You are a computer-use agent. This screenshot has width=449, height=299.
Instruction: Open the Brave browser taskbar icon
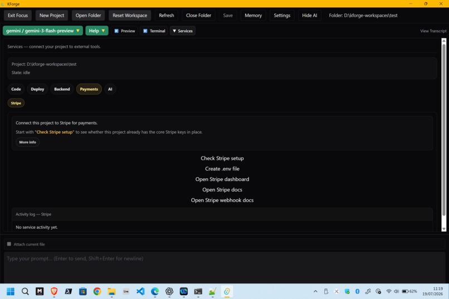click(x=54, y=291)
